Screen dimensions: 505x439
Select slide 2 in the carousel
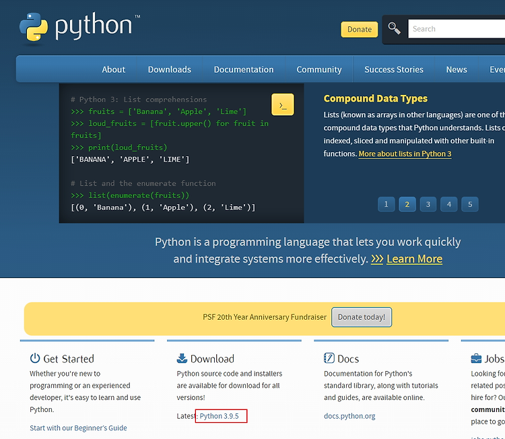click(x=407, y=204)
